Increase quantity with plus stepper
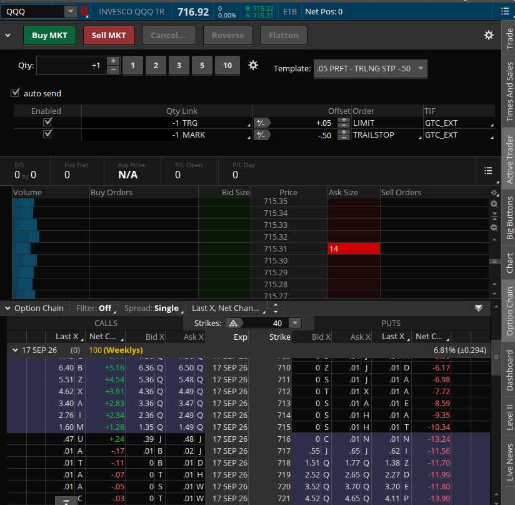 tap(113, 61)
